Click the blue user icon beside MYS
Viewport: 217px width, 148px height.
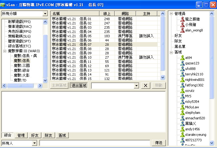point(182,96)
